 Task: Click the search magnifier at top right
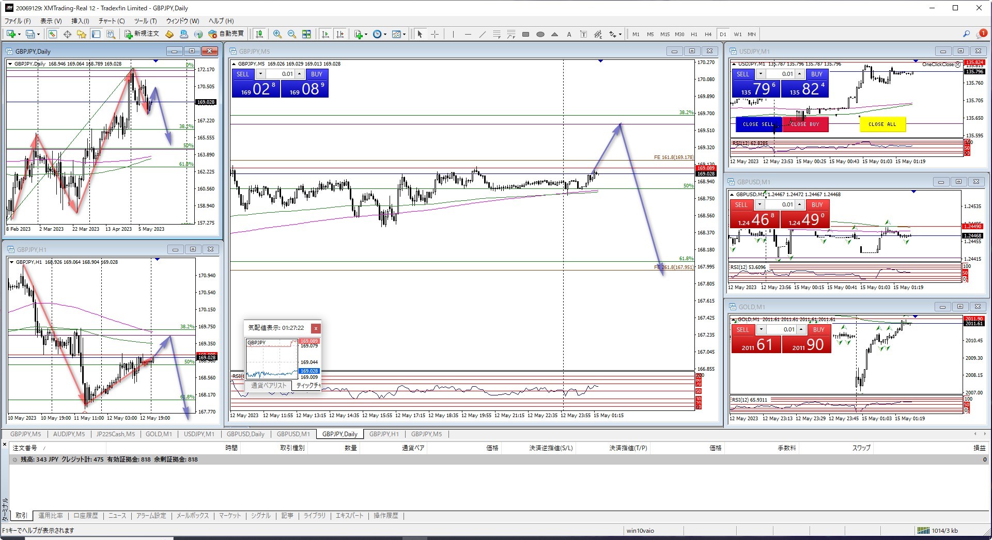[x=966, y=34]
